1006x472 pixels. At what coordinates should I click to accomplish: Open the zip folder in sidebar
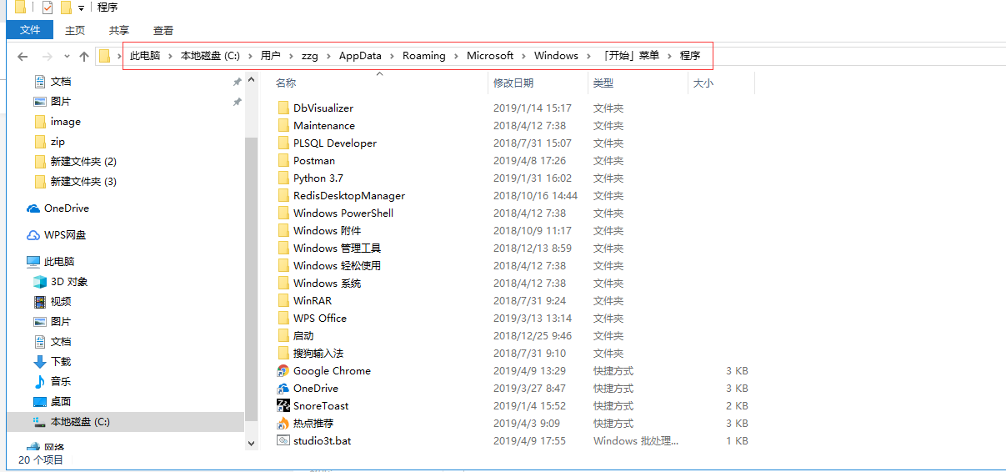point(58,142)
